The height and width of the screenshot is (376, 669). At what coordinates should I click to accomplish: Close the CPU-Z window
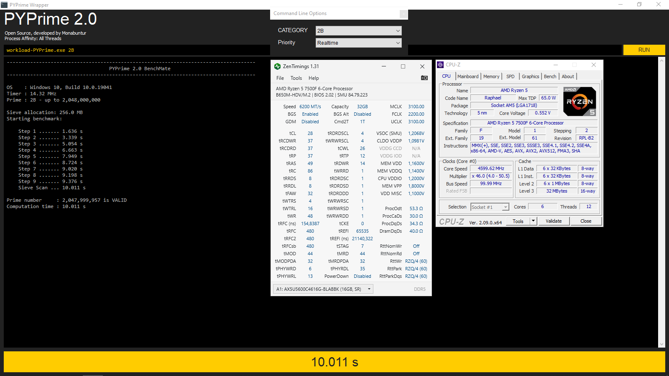594,65
